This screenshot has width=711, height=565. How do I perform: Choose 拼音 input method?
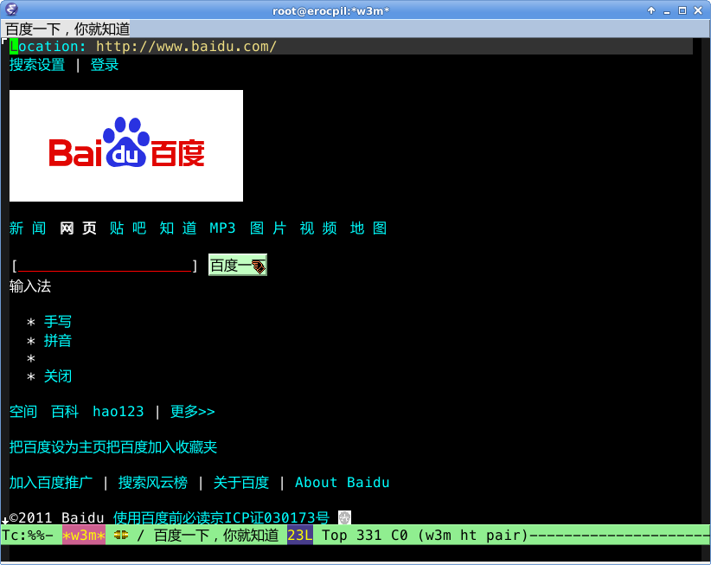[58, 341]
